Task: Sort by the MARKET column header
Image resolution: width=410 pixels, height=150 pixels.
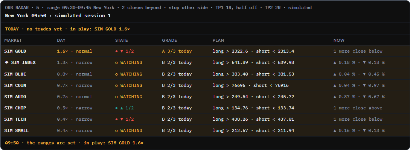Action: (x=13, y=41)
